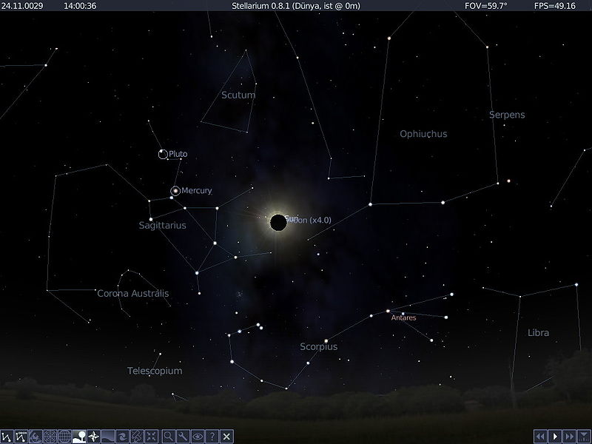
Task: Show nebulas and galaxies
Action: (x=122, y=437)
